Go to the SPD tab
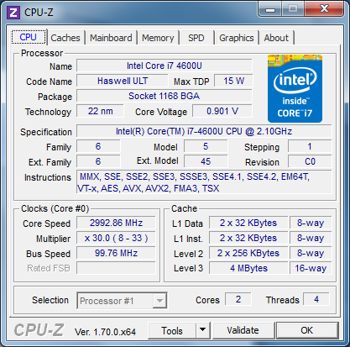350x347 pixels. [196, 38]
